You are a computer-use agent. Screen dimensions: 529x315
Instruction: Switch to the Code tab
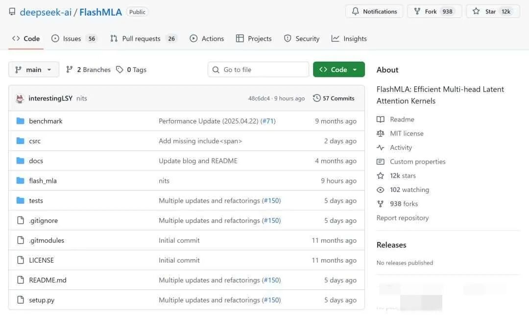coord(26,38)
